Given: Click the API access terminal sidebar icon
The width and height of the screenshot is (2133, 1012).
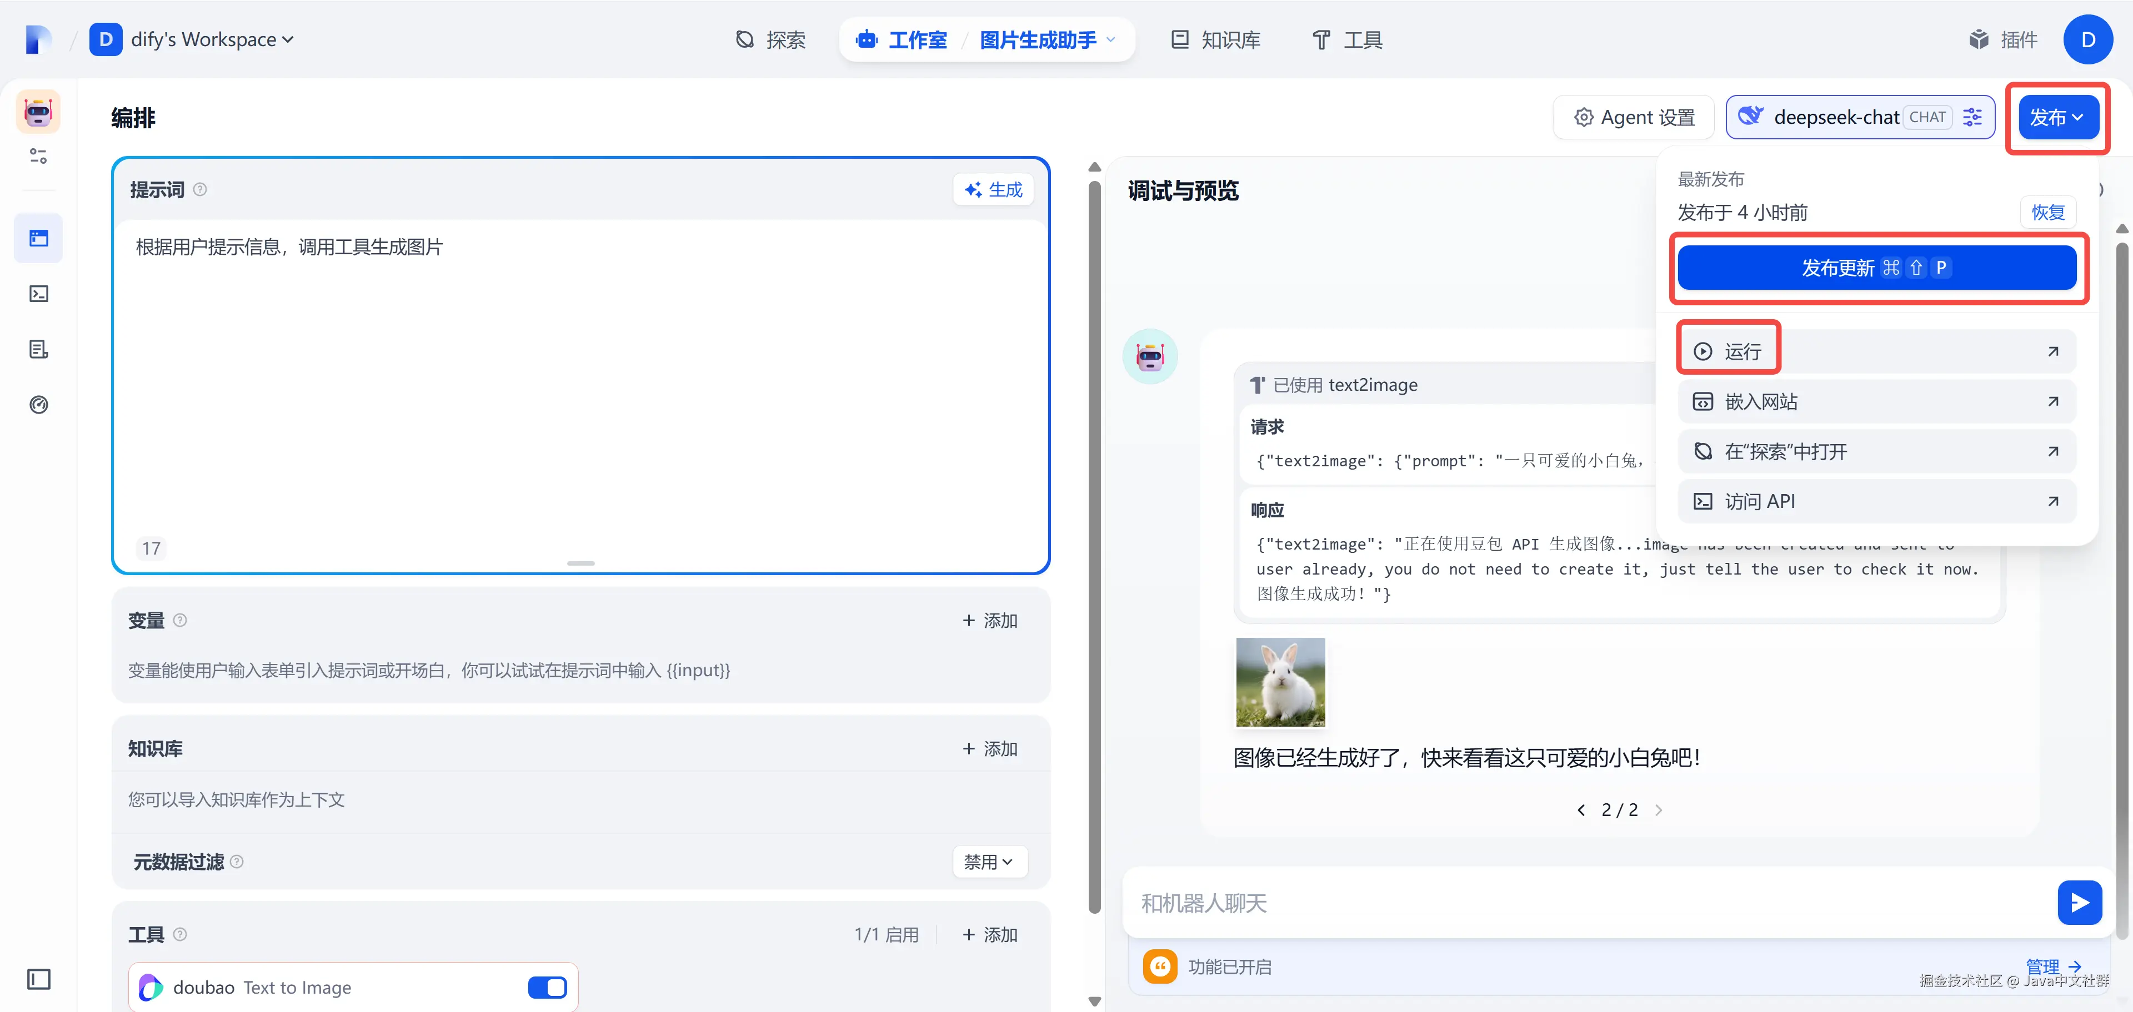Looking at the screenshot, I should (x=39, y=294).
